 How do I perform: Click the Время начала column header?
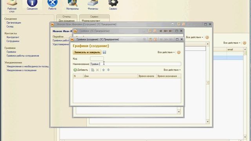pos(147,76)
